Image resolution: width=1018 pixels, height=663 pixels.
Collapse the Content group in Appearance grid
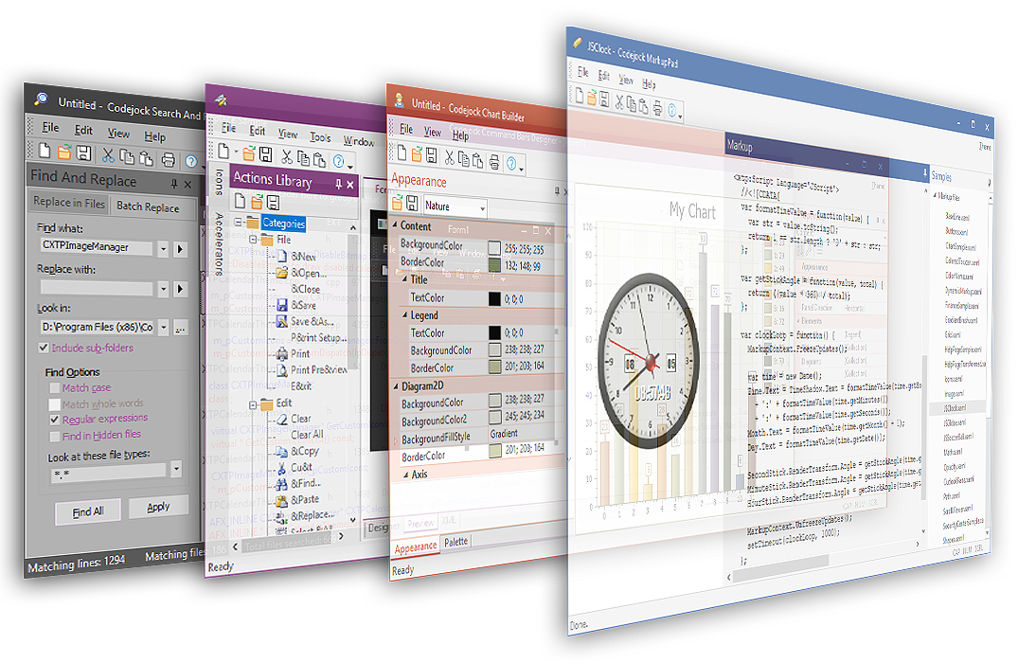point(395,224)
